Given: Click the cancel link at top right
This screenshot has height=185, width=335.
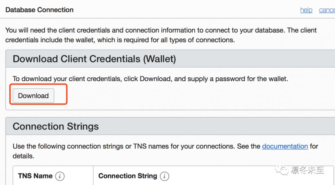Looking at the screenshot, I should coord(327,10).
